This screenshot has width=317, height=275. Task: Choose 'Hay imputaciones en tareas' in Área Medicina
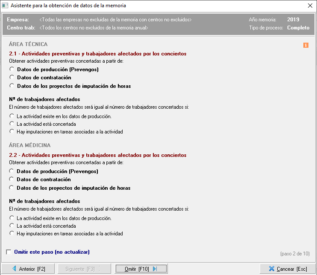click(12, 234)
